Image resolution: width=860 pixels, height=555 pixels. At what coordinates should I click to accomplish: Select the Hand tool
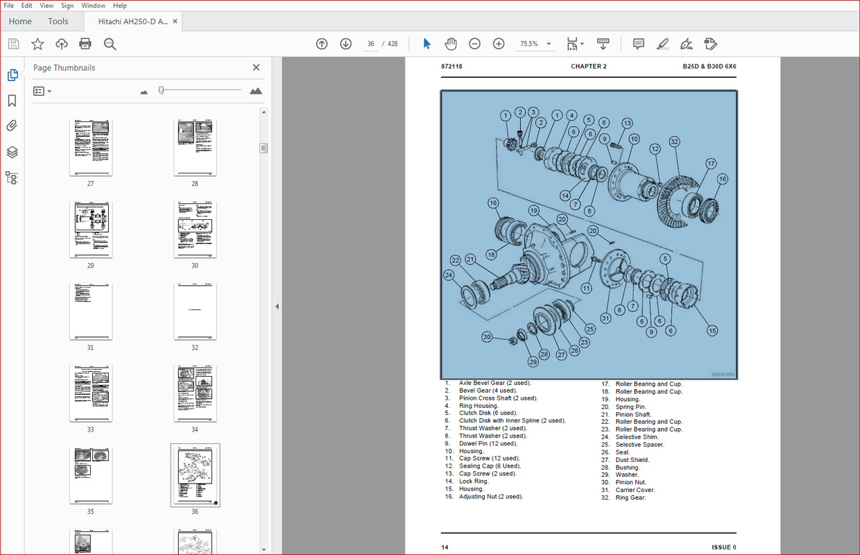(451, 43)
